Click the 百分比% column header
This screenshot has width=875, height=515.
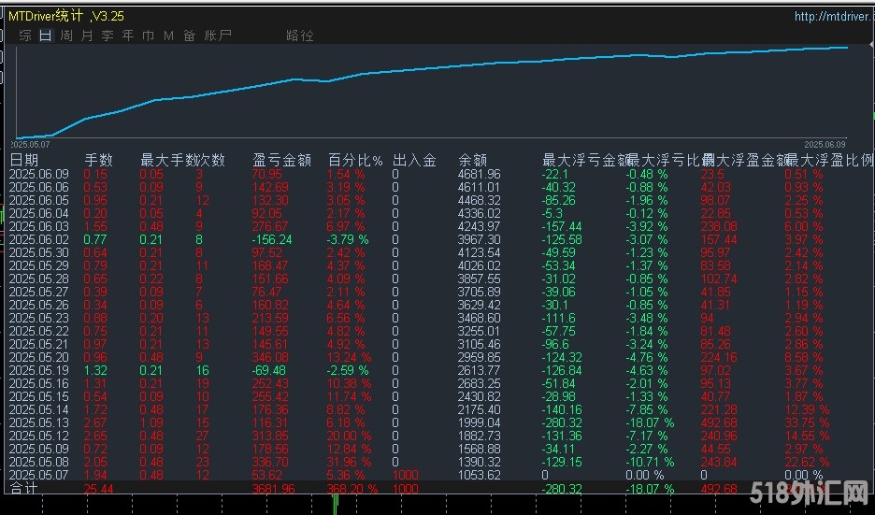pos(355,160)
